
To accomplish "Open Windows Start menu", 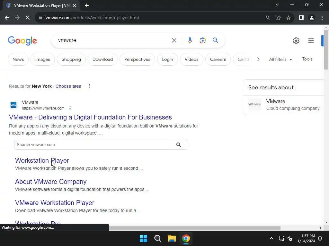I will [x=144, y=238].
